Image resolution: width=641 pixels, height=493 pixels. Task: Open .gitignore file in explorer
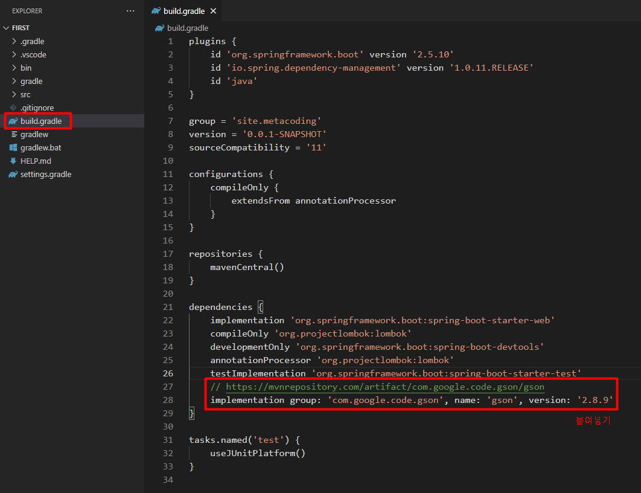point(37,108)
